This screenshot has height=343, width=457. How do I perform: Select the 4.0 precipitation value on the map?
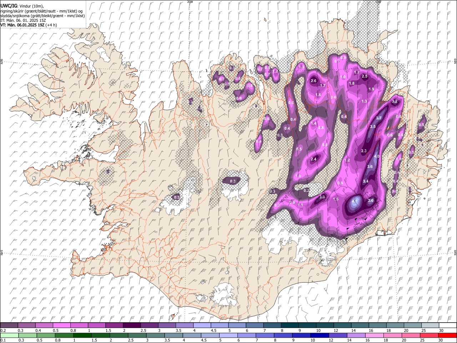(x=377, y=156)
